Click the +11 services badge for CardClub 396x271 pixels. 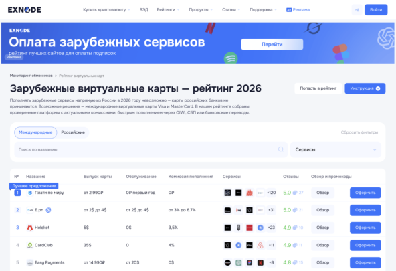pyautogui.click(x=271, y=245)
